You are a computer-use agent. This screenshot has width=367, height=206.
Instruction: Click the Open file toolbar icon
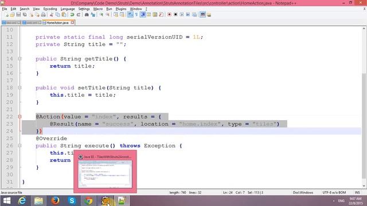12,15
